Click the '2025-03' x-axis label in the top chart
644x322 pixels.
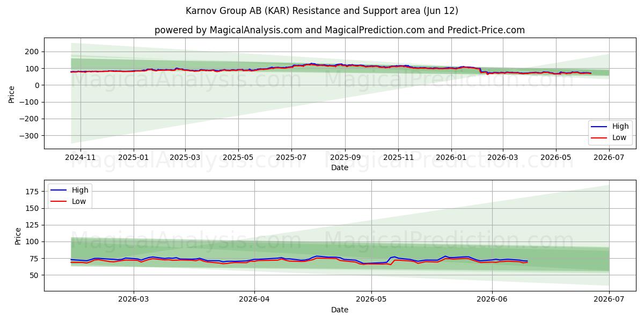(185, 158)
